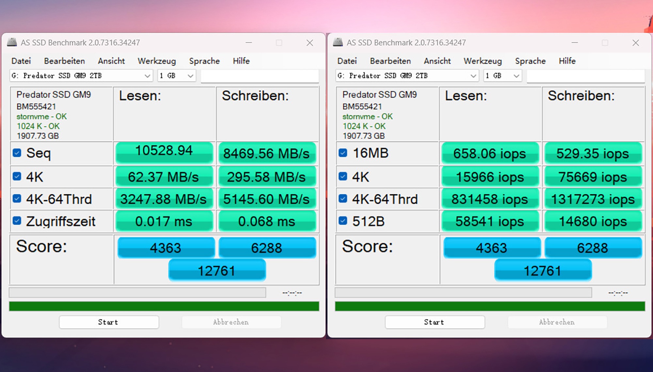Open the Ansicht menu in right window
This screenshot has height=372, width=653.
click(x=437, y=61)
